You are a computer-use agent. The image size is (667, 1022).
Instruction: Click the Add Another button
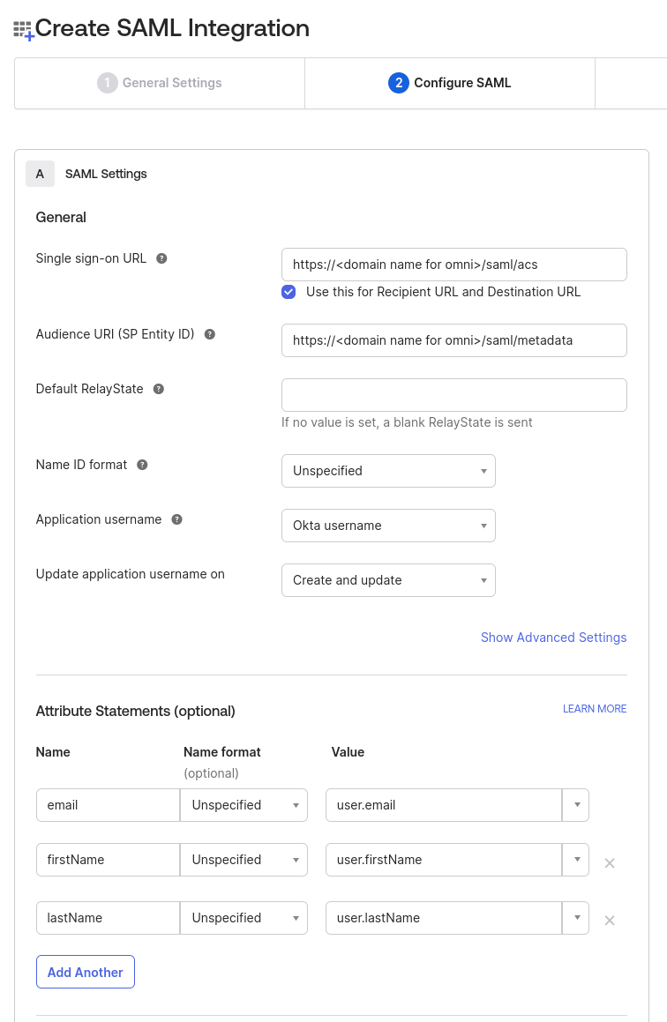(86, 972)
